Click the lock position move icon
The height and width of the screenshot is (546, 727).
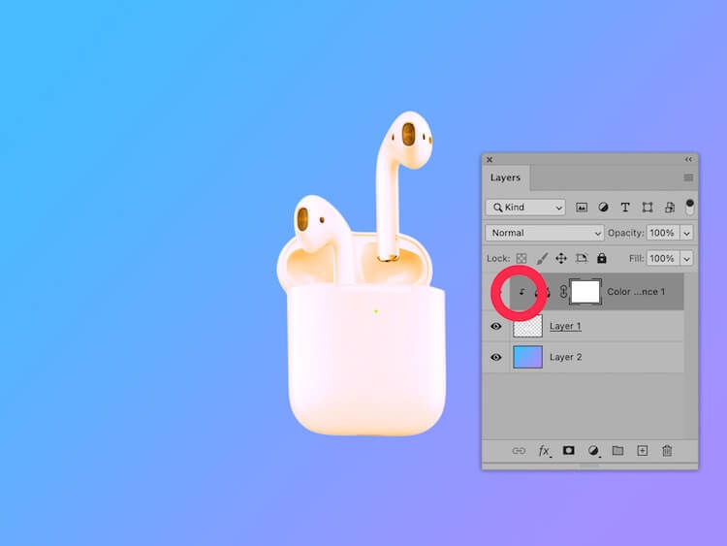pyautogui.click(x=561, y=259)
